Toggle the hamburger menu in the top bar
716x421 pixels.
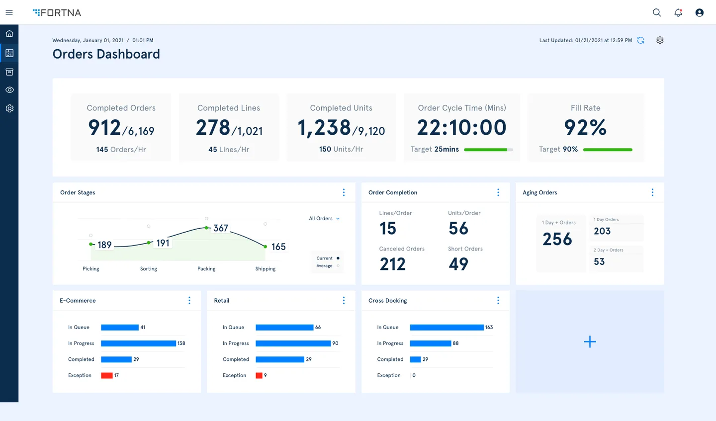9,12
